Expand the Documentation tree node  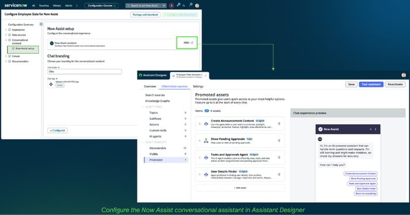tap(6, 61)
